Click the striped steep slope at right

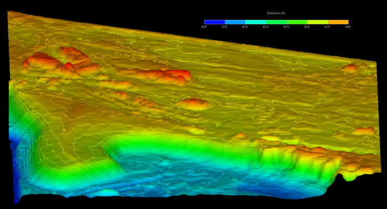[x=301, y=163]
